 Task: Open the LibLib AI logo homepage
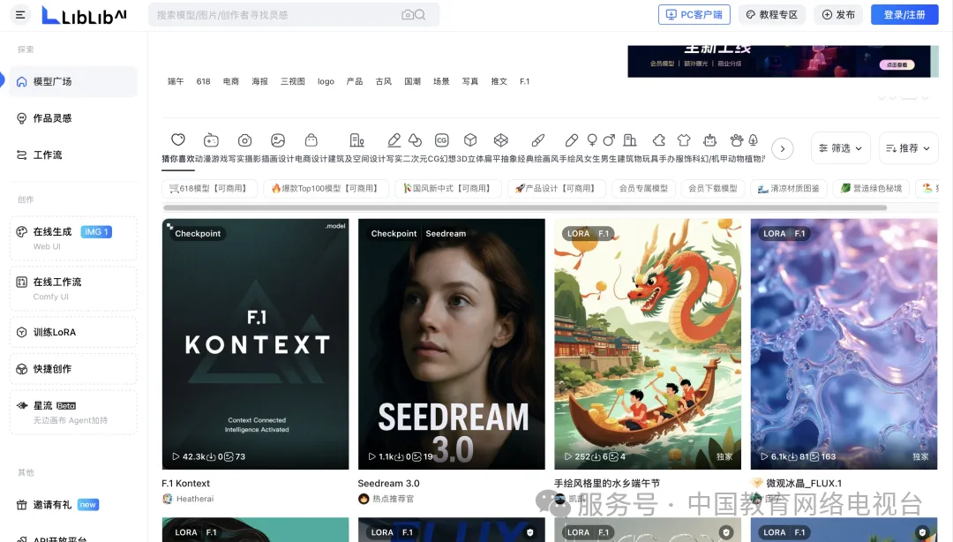84,15
